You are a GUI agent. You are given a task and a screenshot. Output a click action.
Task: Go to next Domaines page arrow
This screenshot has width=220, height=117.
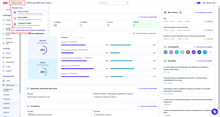pos(84,38)
